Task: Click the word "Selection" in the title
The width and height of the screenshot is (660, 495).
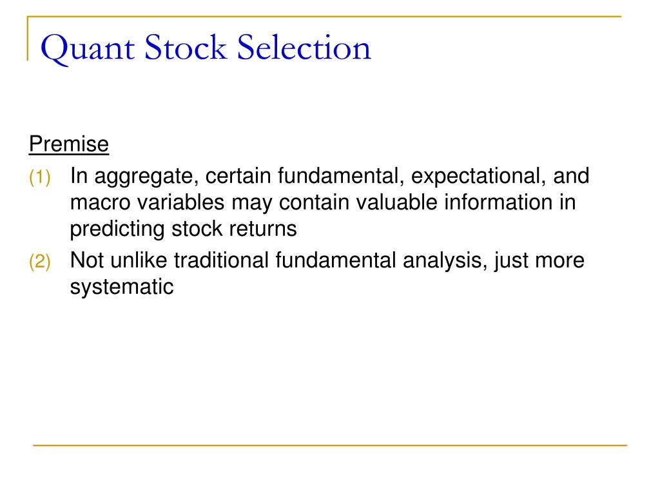Action: pos(304,47)
